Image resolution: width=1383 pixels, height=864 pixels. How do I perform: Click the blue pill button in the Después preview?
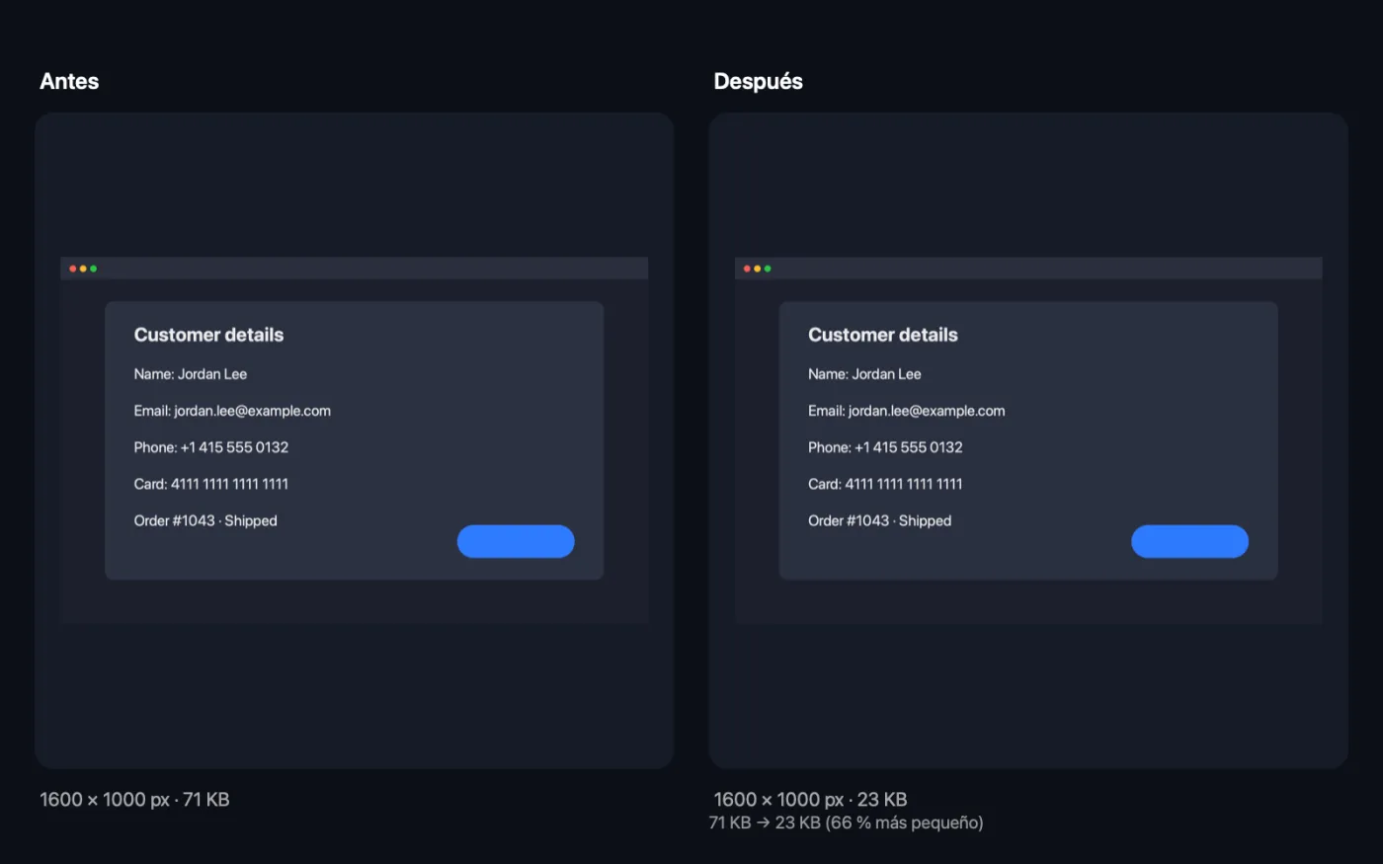coord(1189,541)
